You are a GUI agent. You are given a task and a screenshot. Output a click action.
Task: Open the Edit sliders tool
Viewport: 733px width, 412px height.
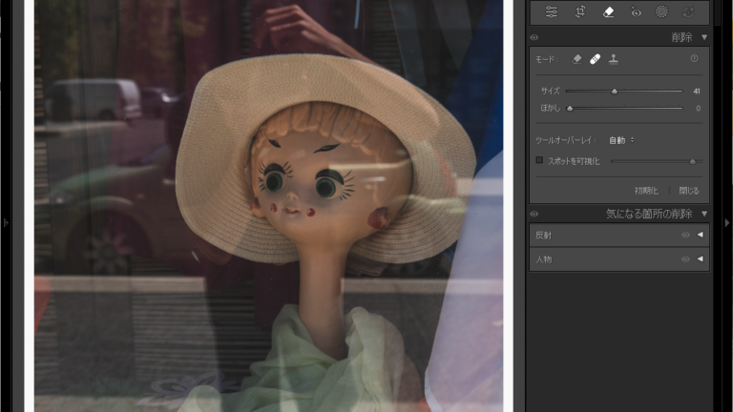(552, 11)
